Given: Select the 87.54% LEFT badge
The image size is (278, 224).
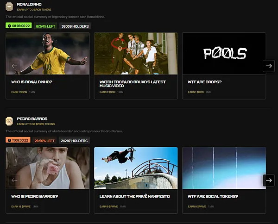Looking at the screenshot, I should click(45, 26).
